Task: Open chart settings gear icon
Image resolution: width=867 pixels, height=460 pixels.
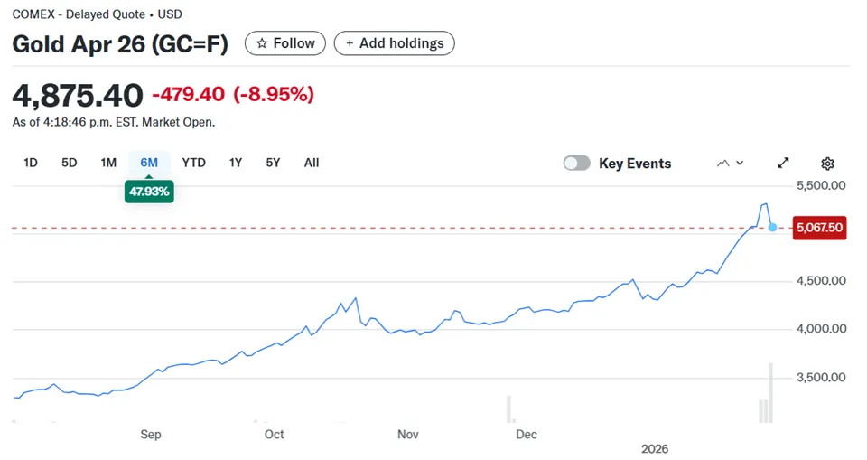Action: click(x=827, y=164)
